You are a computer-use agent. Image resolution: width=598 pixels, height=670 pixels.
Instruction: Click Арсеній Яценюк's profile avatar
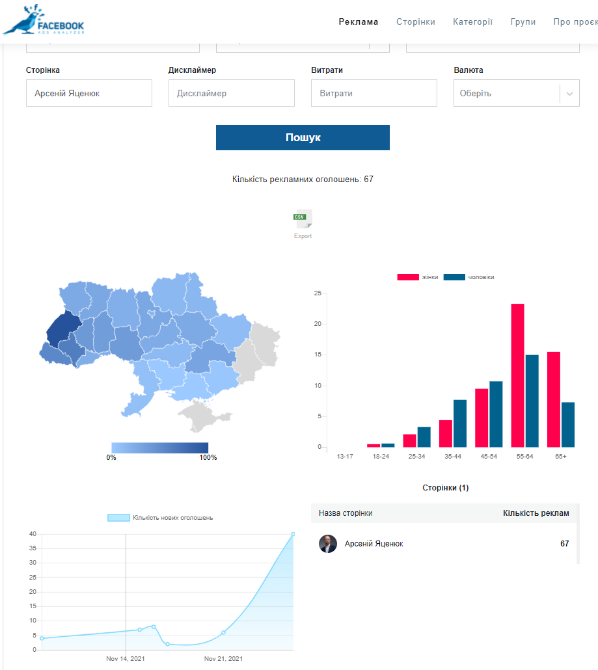coord(328,544)
